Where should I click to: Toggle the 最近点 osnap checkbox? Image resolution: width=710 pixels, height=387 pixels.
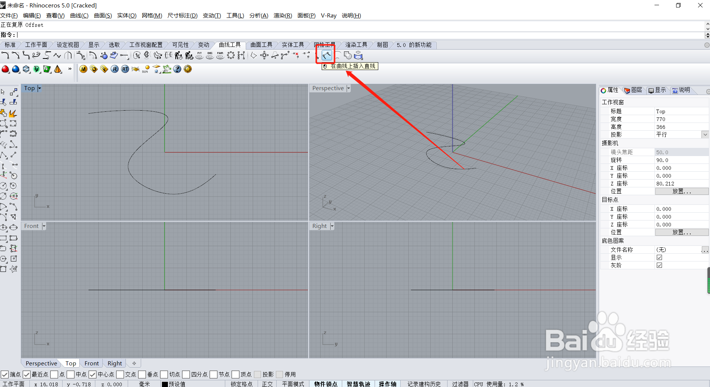[x=26, y=374]
